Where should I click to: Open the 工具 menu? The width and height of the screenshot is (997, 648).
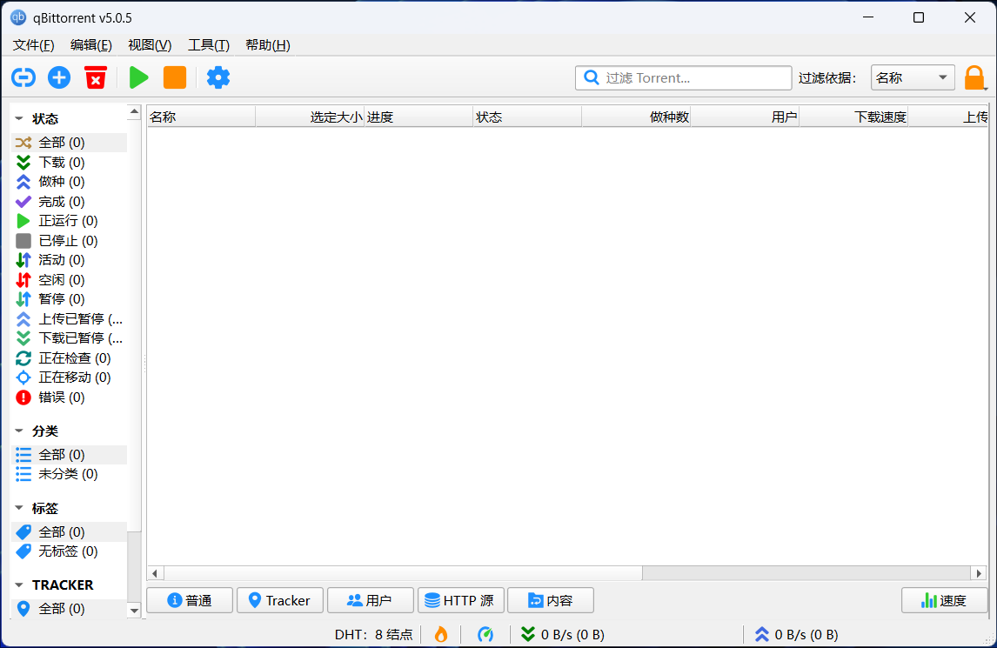point(208,44)
